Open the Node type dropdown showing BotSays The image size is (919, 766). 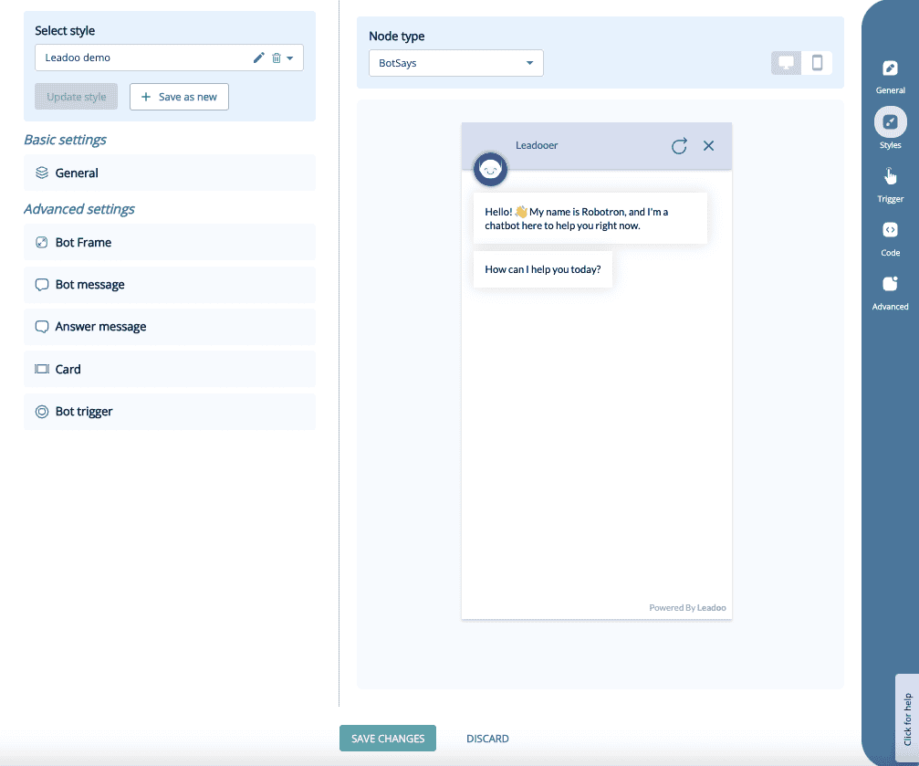pyautogui.click(x=455, y=63)
